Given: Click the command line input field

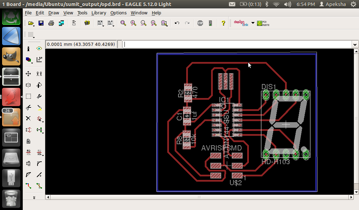Looking at the screenshot, I should point(238,44).
